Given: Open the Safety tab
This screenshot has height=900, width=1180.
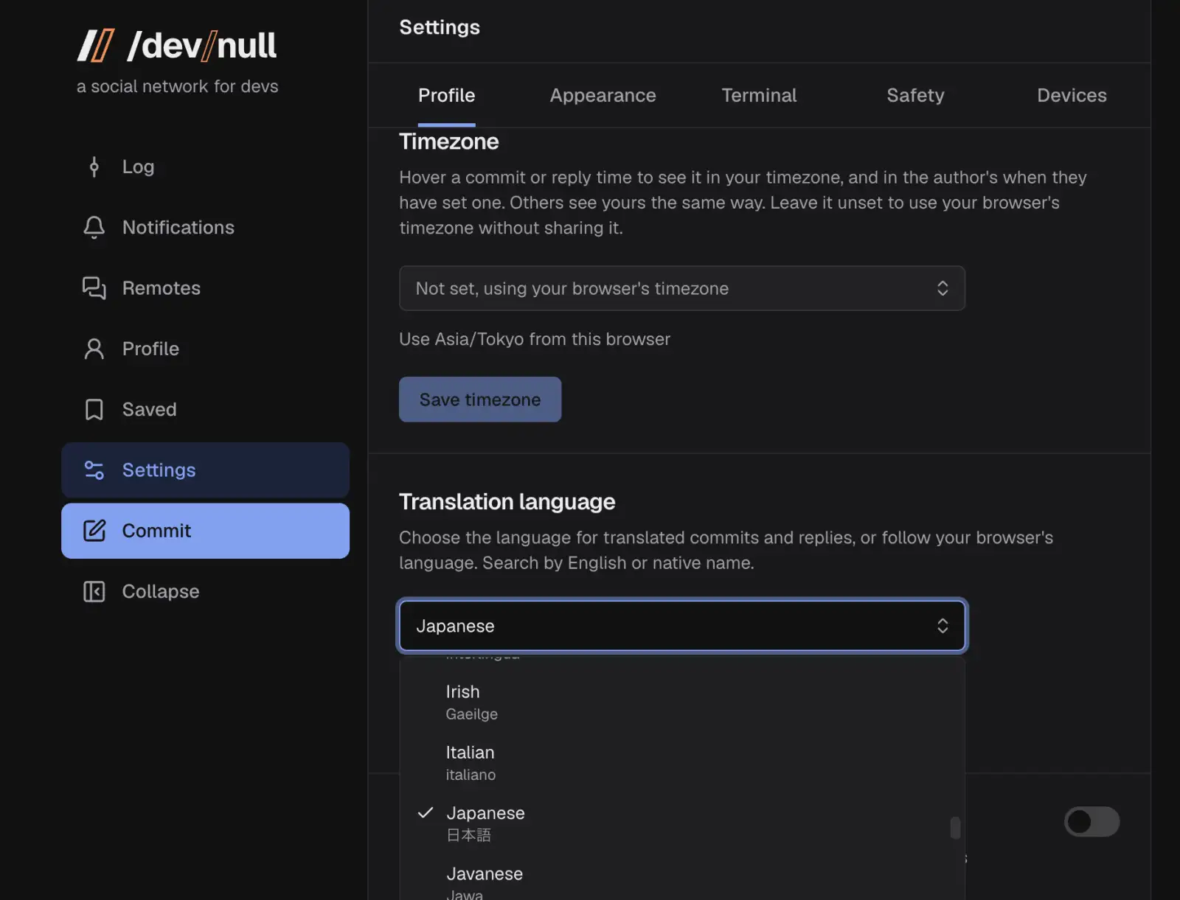Looking at the screenshot, I should coord(915,95).
